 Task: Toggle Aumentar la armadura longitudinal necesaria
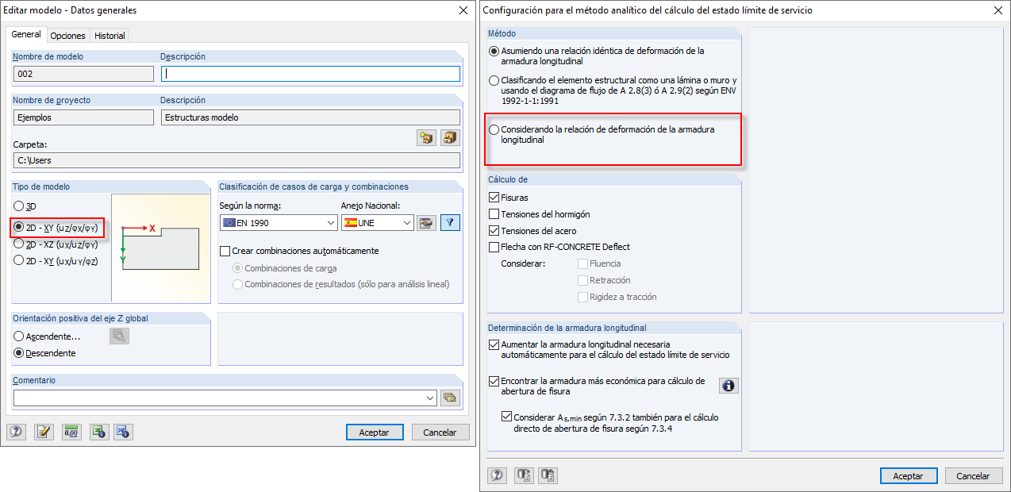[494, 345]
